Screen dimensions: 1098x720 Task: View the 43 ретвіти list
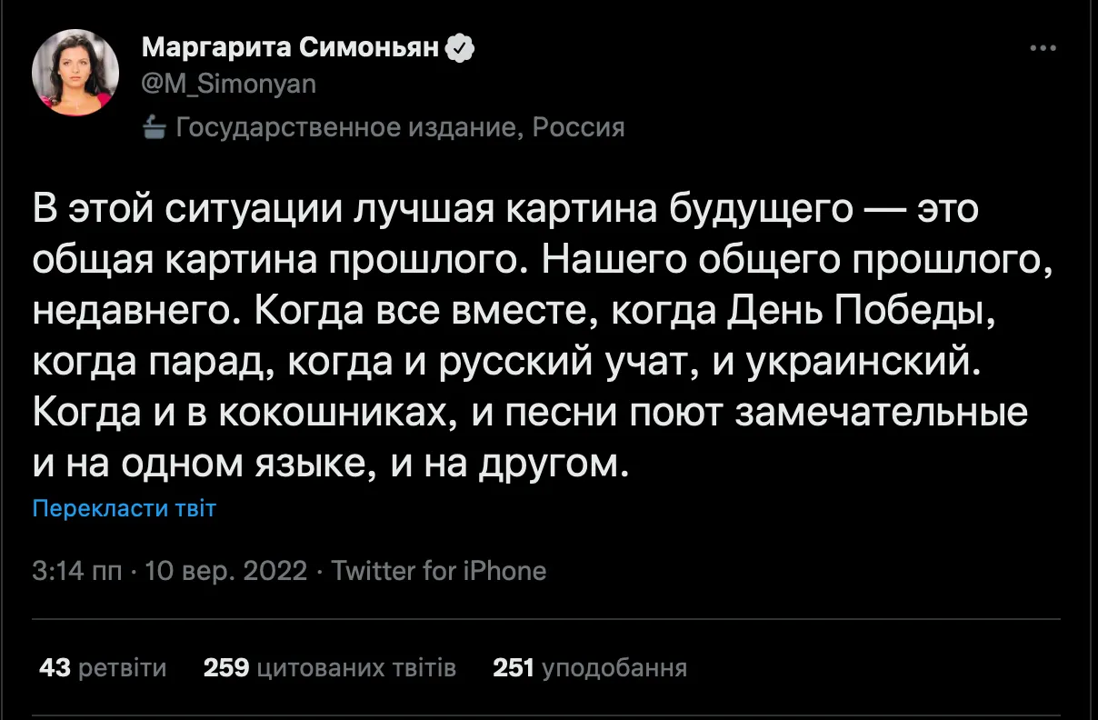pyautogui.click(x=103, y=669)
